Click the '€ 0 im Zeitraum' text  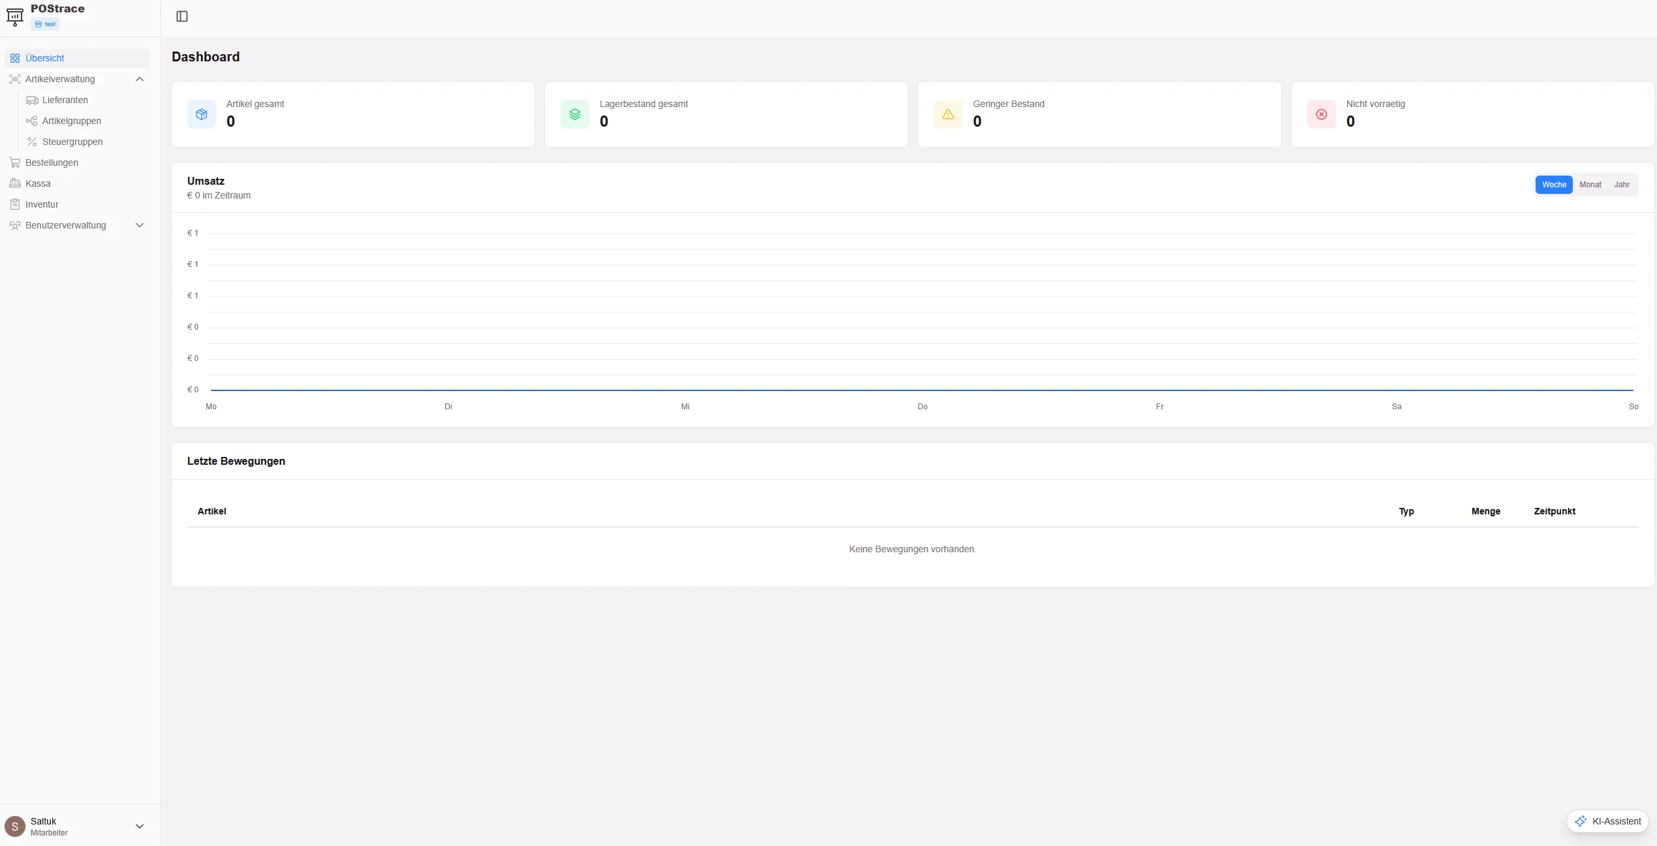[x=219, y=195]
